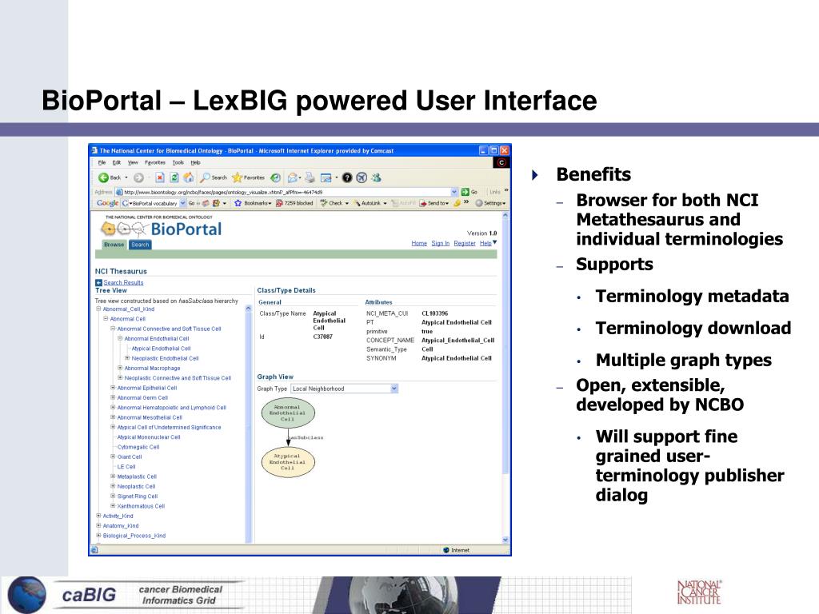Click the Google toolbar logo
The height and width of the screenshot is (614, 819).
point(107,203)
